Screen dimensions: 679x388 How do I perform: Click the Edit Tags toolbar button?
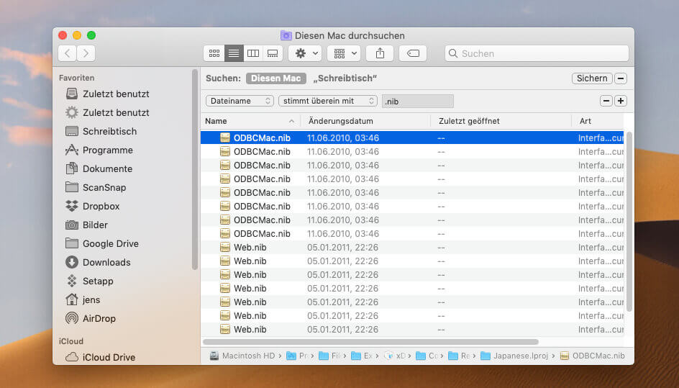tap(413, 53)
